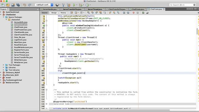Image resolution: width=199 pixels, height=112 pixels.
Task: Close the ChatFrame.java tab
Action: click(x=164, y=9)
